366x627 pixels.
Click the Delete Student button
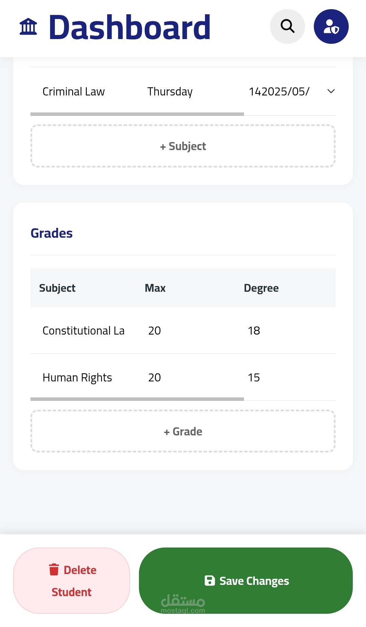(x=72, y=580)
